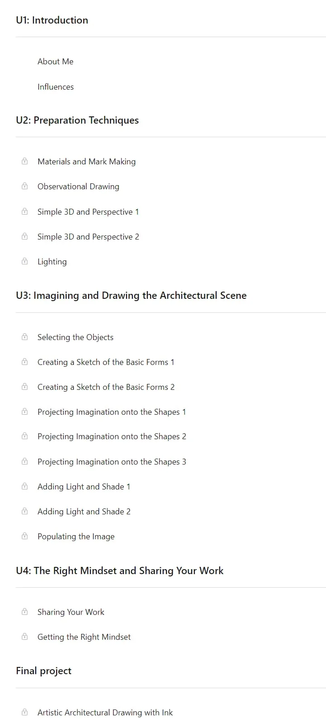
Task: Open Adding Light and Shade 2 lesson
Action: [84, 512]
